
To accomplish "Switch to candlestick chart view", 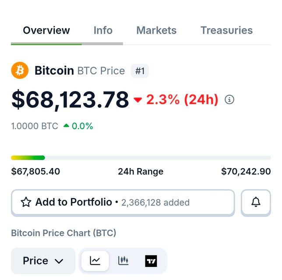I will [123, 261].
